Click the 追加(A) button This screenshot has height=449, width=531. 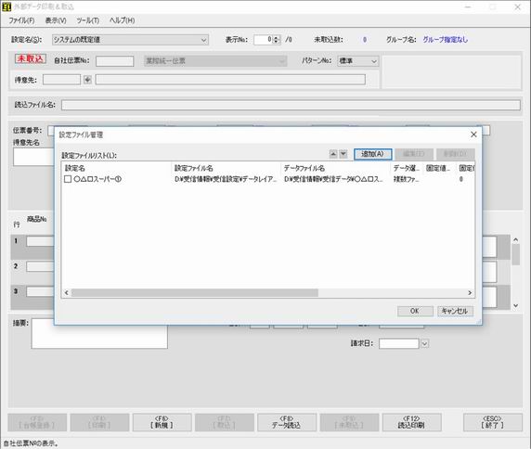[373, 154]
